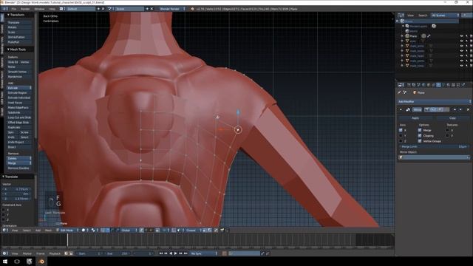Open the All Scenes outliner dropdown
The height and width of the screenshot is (266, 473).
click(x=444, y=15)
